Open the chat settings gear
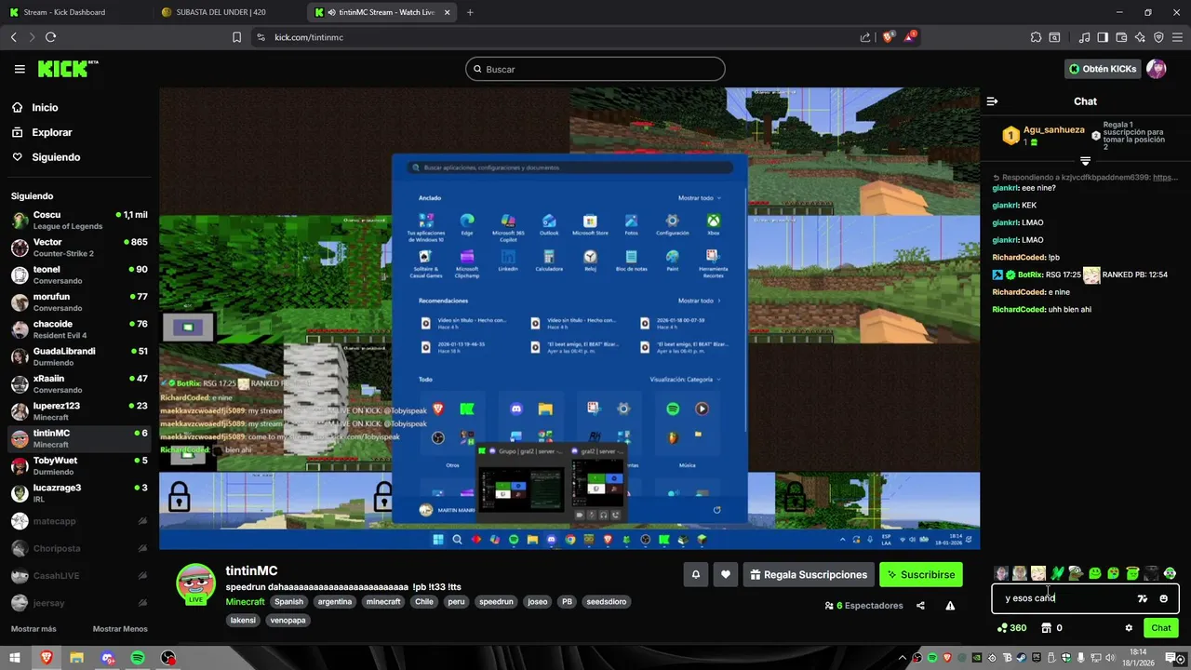 (1129, 628)
